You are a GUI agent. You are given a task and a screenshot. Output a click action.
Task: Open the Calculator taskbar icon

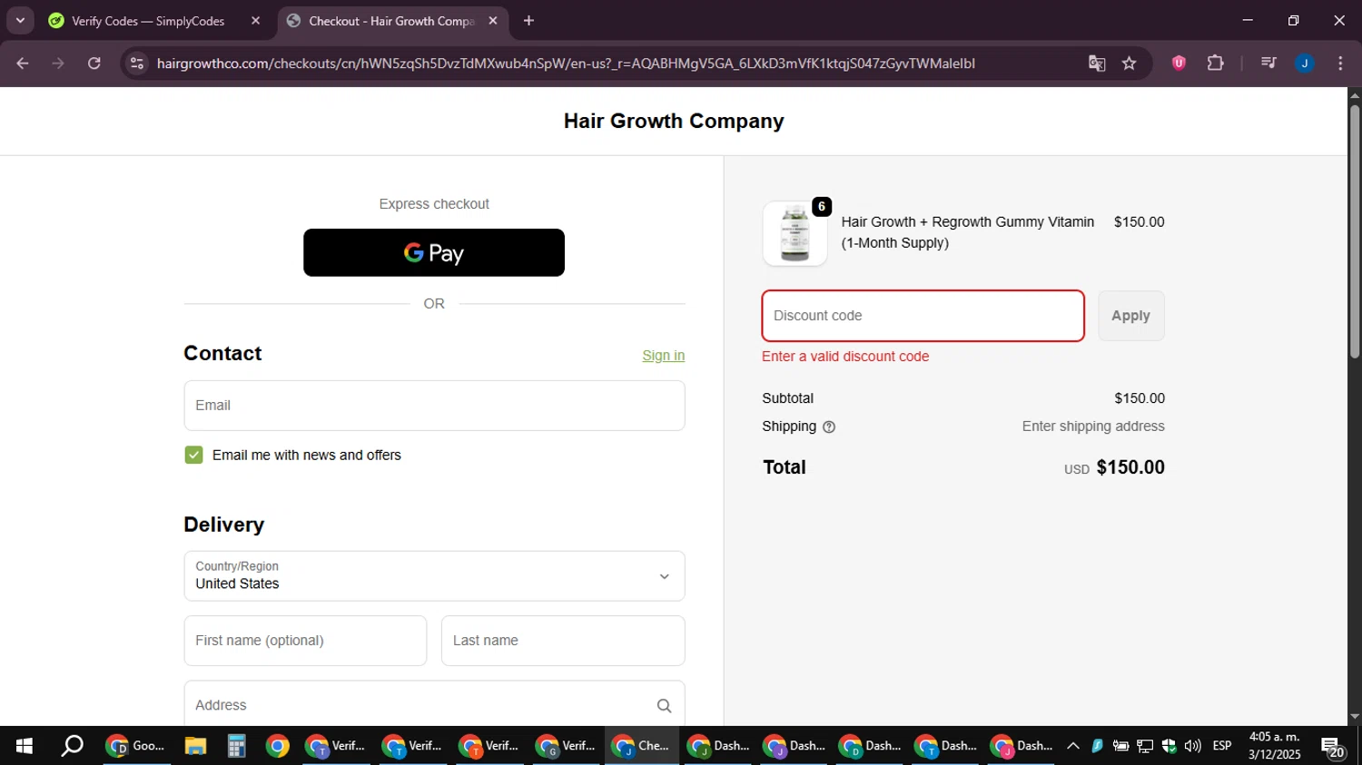click(x=236, y=746)
